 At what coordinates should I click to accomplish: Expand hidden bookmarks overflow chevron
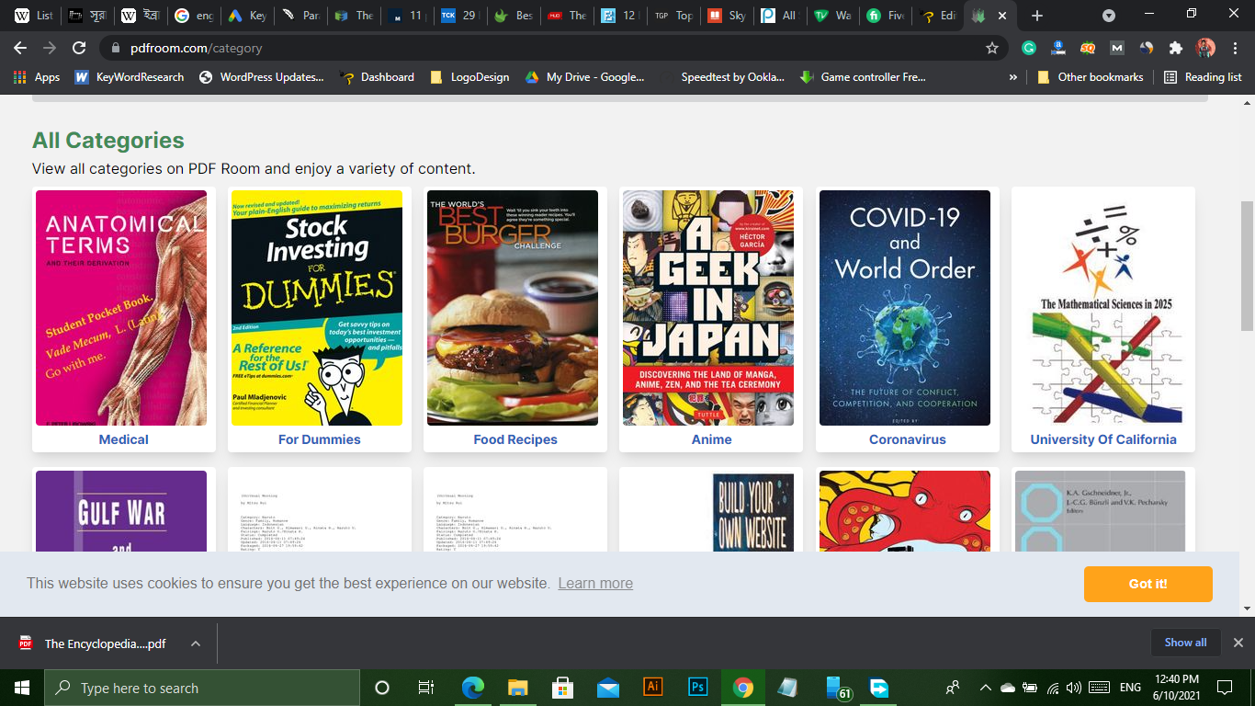(x=1013, y=77)
